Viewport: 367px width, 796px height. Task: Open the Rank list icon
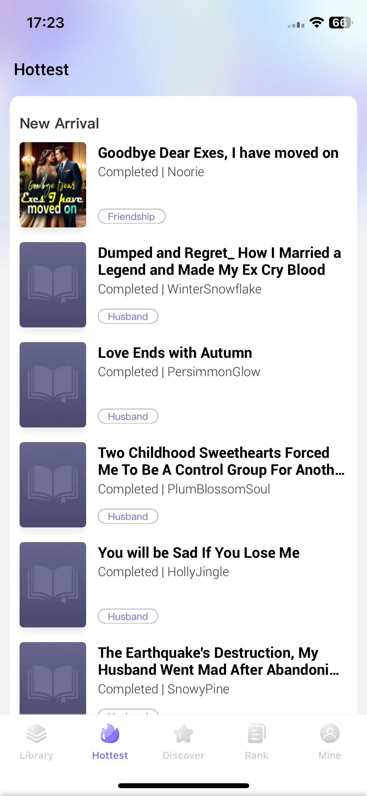tap(257, 734)
